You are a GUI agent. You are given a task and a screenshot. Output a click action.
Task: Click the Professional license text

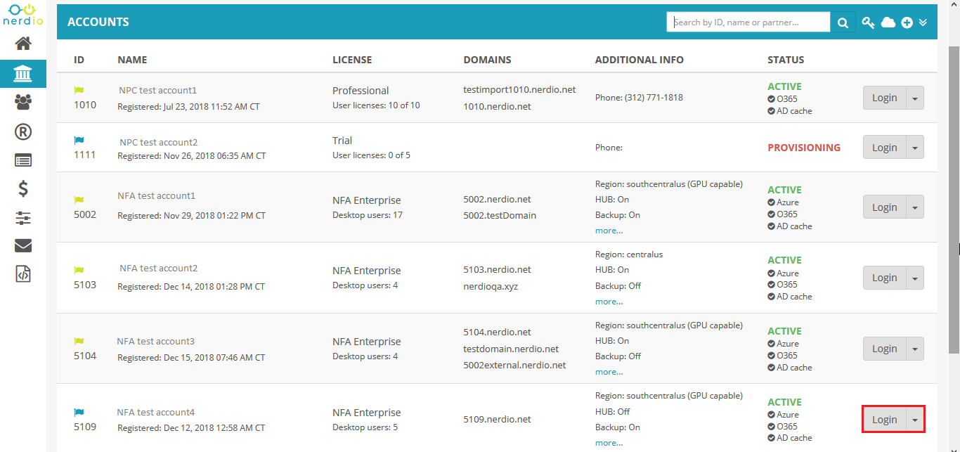click(361, 91)
